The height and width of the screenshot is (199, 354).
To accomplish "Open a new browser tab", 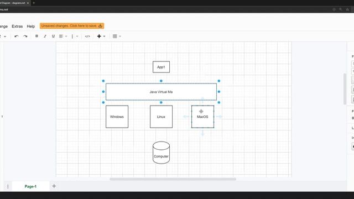I will (x=34, y=3).
